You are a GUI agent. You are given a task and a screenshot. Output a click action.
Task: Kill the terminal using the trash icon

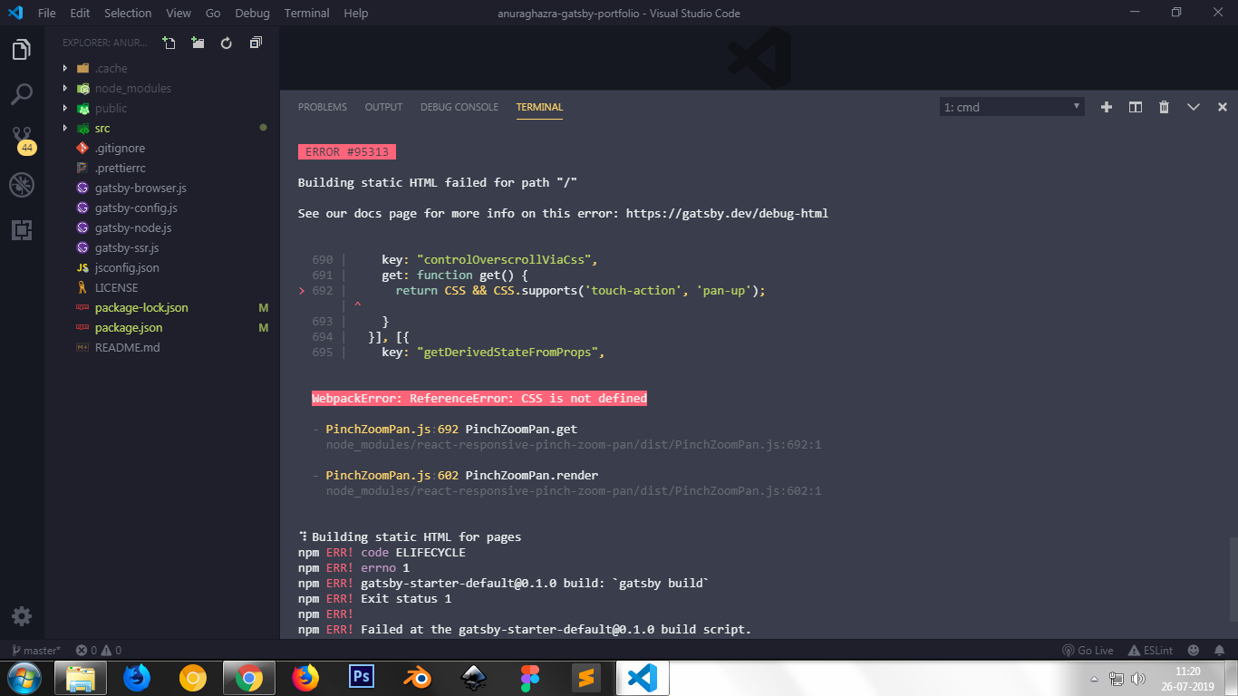click(1164, 106)
